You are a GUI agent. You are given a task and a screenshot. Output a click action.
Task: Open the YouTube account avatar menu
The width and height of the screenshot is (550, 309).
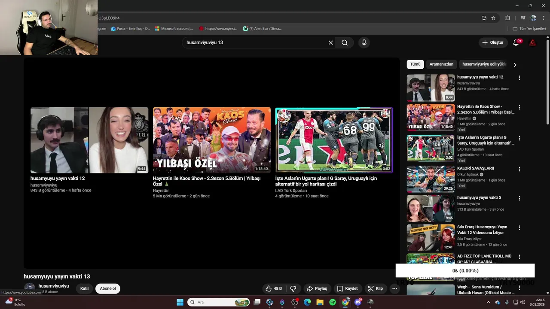click(532, 42)
